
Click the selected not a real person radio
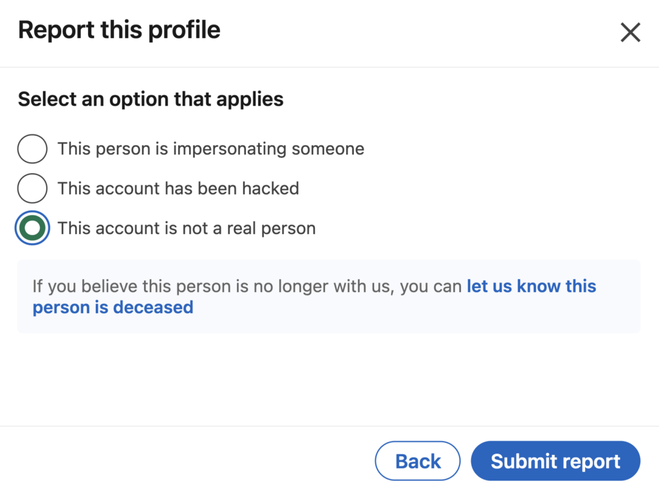point(32,228)
